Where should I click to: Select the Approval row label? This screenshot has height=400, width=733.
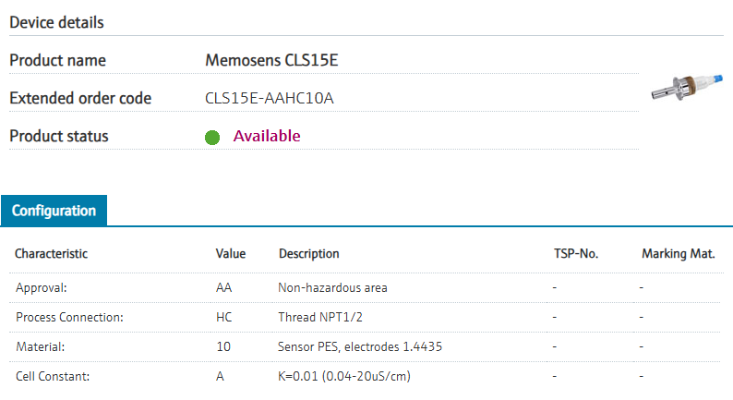tap(42, 287)
